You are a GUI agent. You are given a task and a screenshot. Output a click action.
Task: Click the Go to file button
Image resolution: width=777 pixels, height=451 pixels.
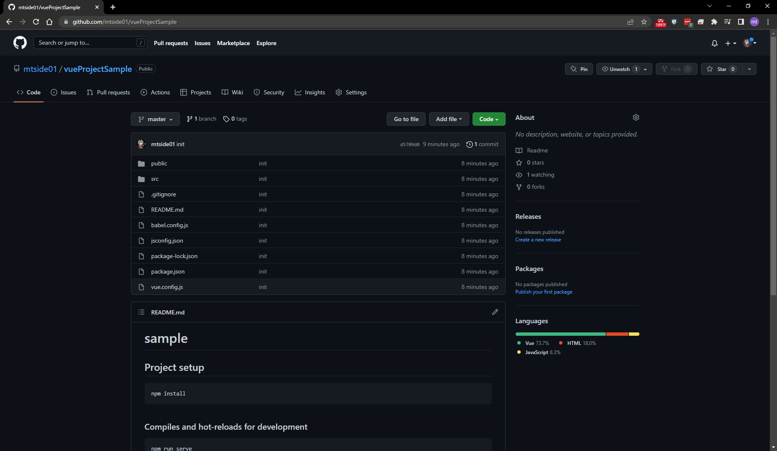coord(406,119)
